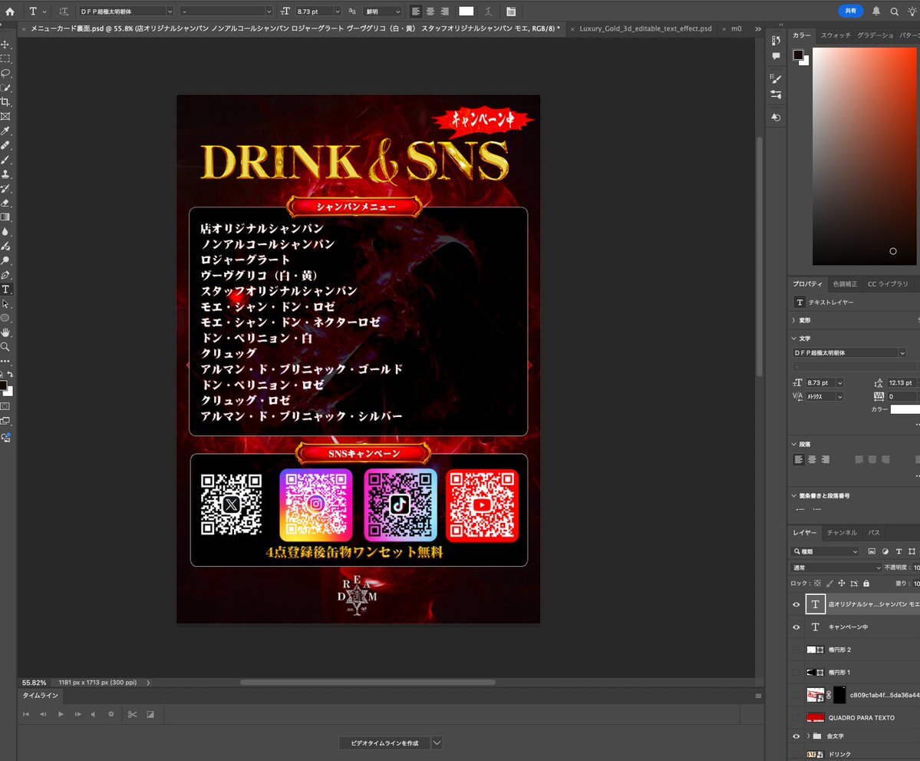Image resolution: width=920 pixels, height=761 pixels.
Task: Toggle text orientation in options bar
Action: pos(64,12)
